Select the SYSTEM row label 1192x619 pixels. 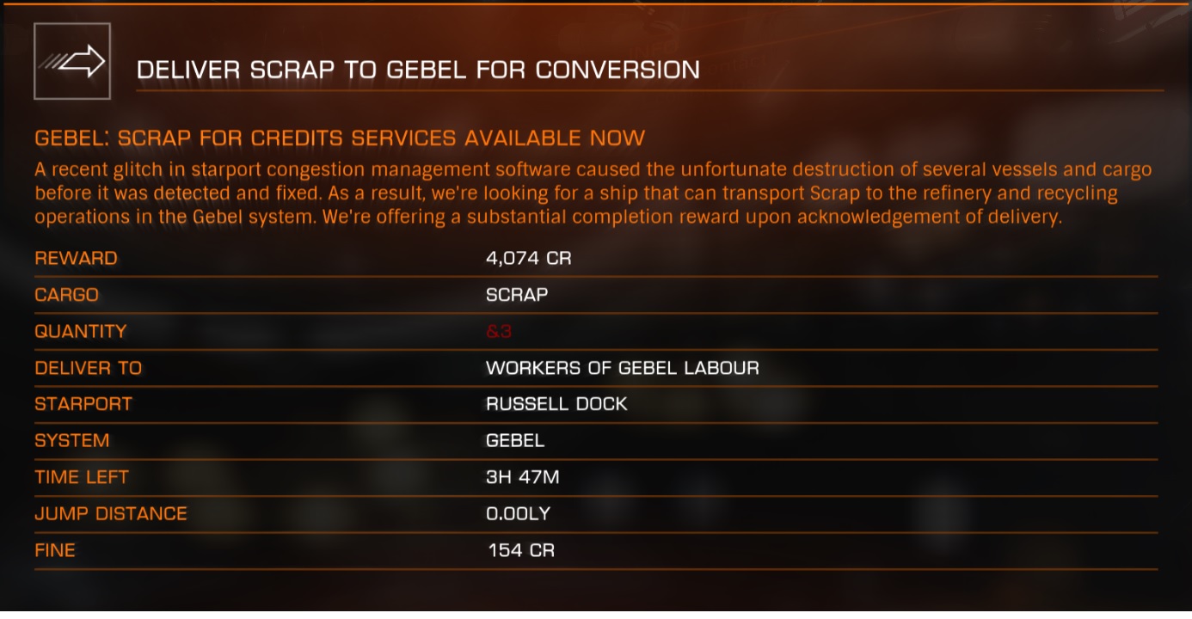click(x=71, y=441)
